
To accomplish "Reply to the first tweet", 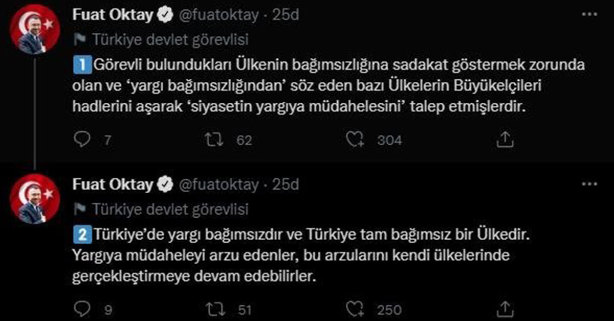I will coord(82,140).
